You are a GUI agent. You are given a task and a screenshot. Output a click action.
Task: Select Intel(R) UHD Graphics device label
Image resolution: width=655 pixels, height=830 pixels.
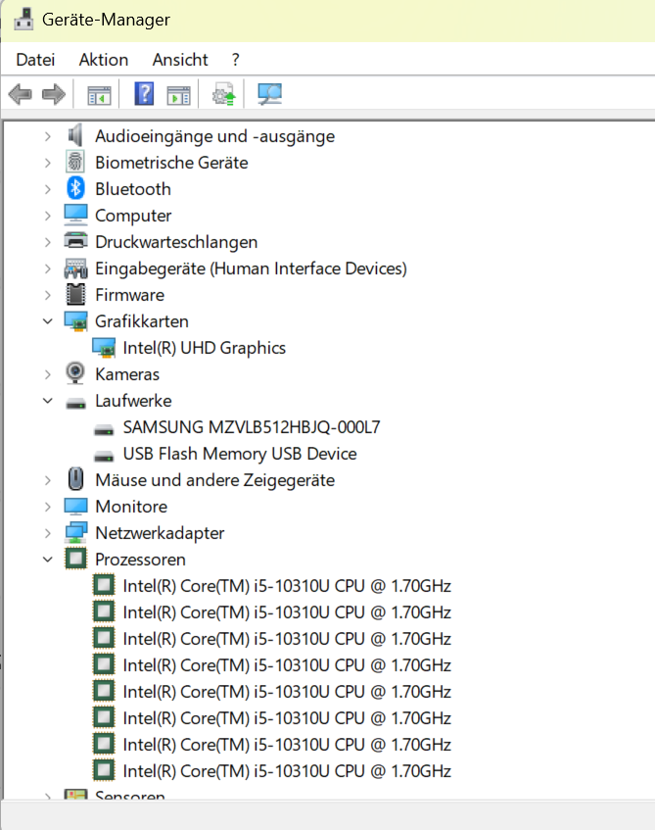point(205,348)
